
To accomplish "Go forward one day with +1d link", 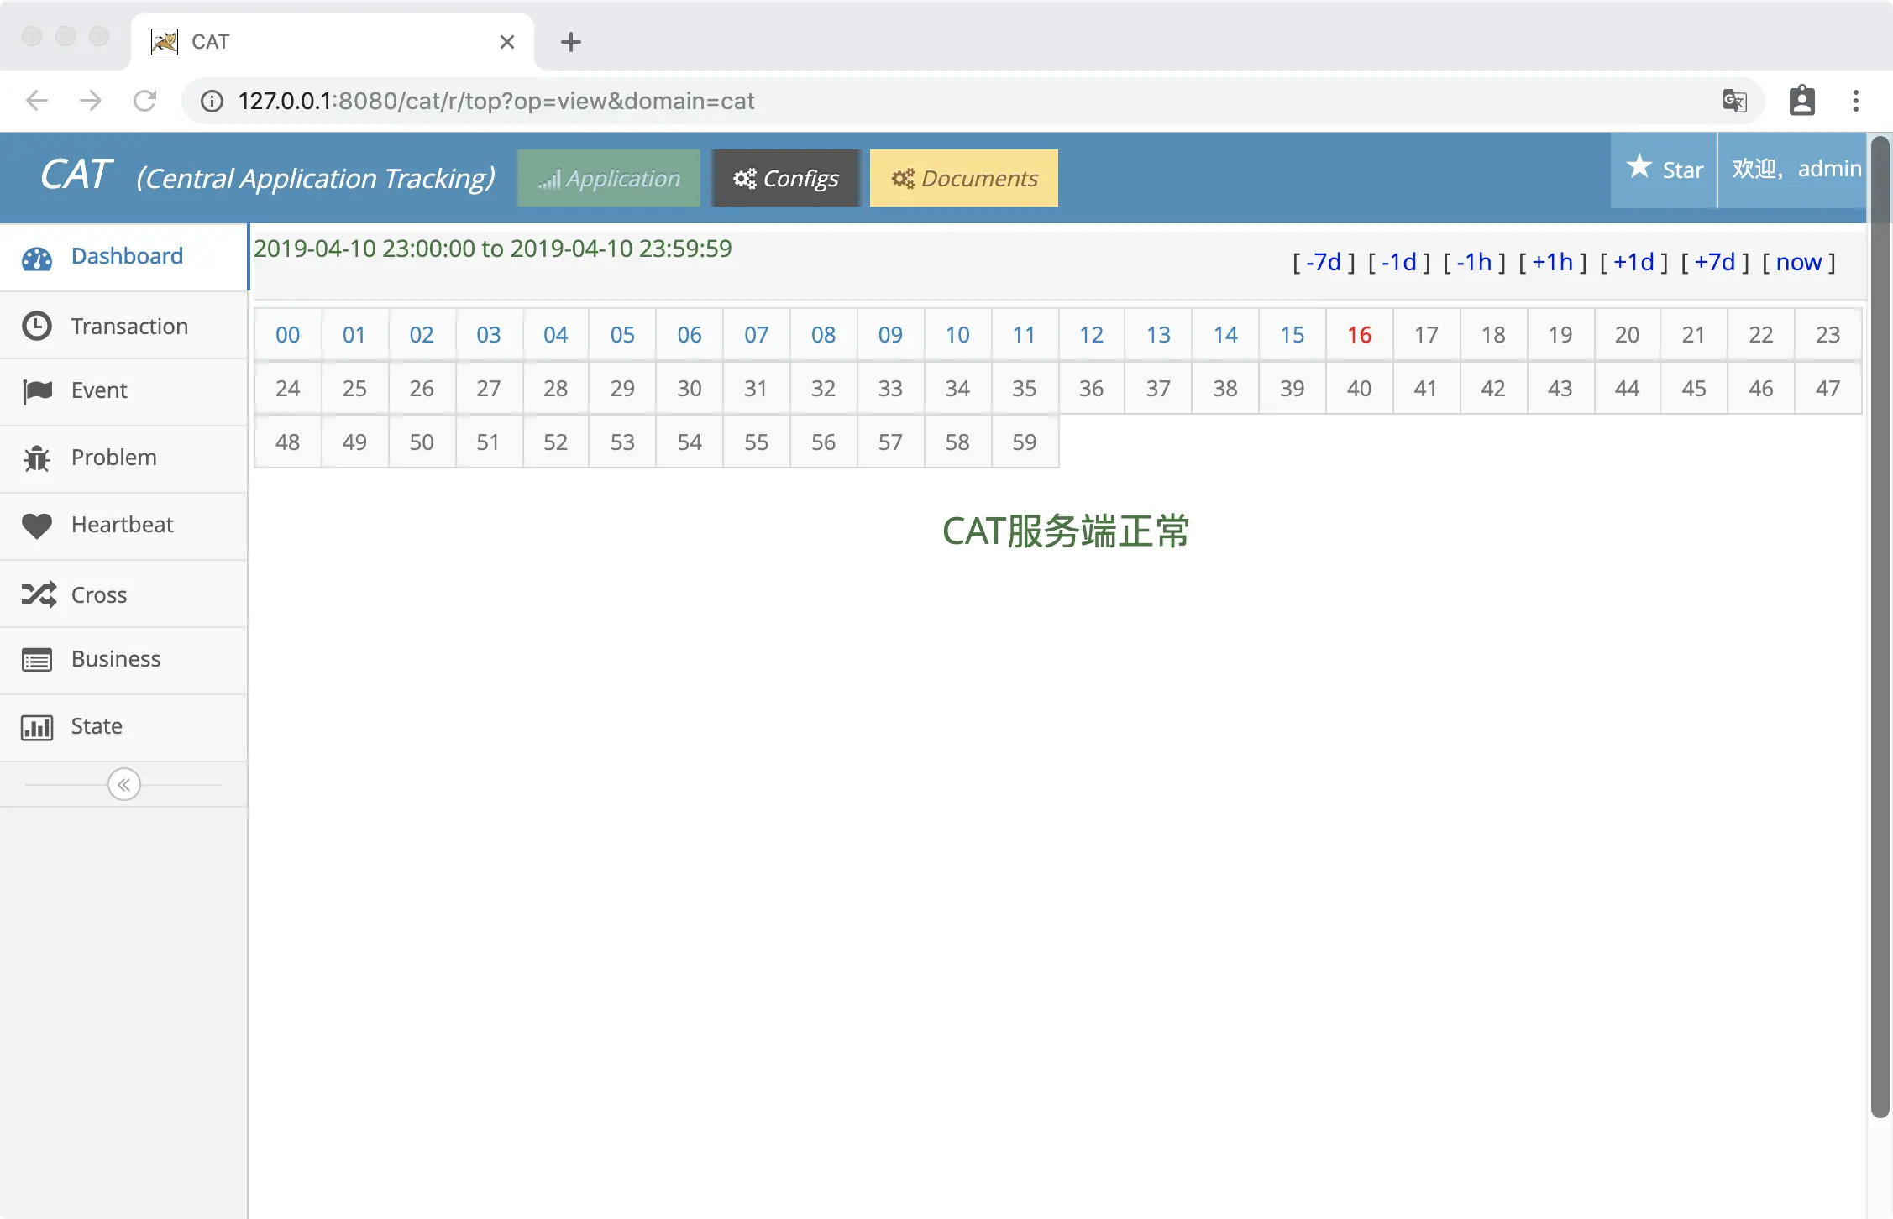I will (1633, 263).
